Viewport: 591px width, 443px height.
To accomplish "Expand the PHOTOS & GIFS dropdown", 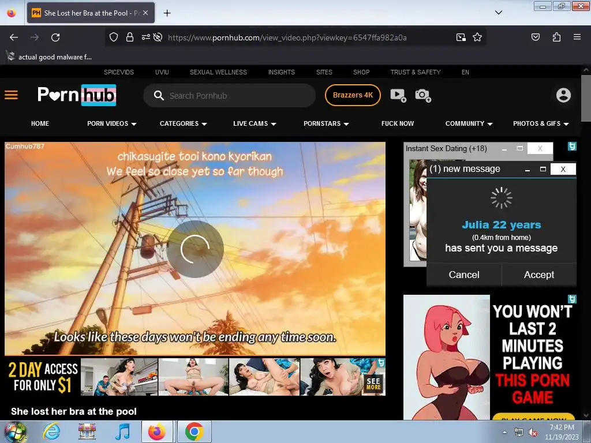I will point(541,123).
